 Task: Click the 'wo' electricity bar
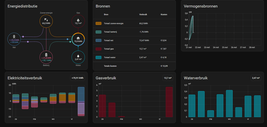(x=53, y=99)
